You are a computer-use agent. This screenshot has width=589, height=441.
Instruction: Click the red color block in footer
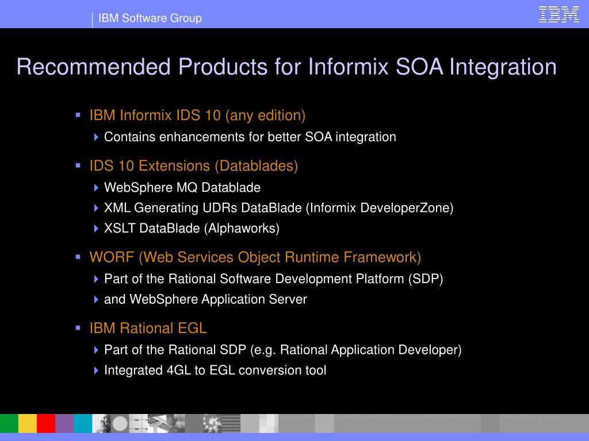[x=46, y=423]
